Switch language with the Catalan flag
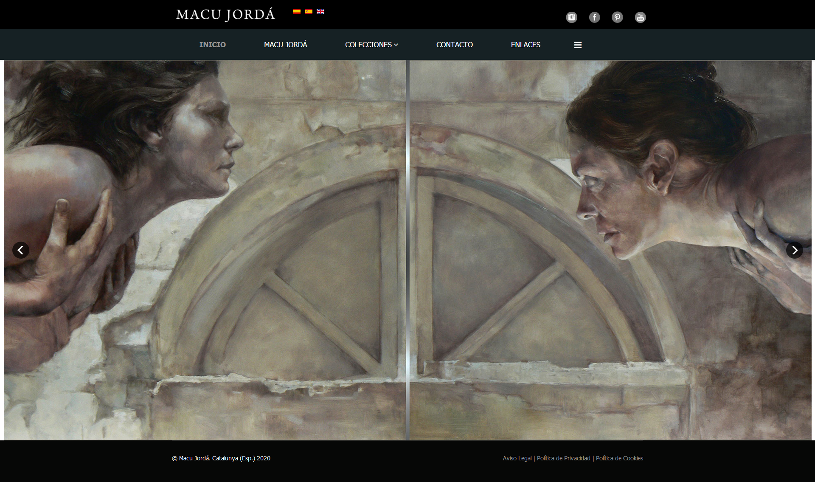815x482 pixels. pos(297,11)
